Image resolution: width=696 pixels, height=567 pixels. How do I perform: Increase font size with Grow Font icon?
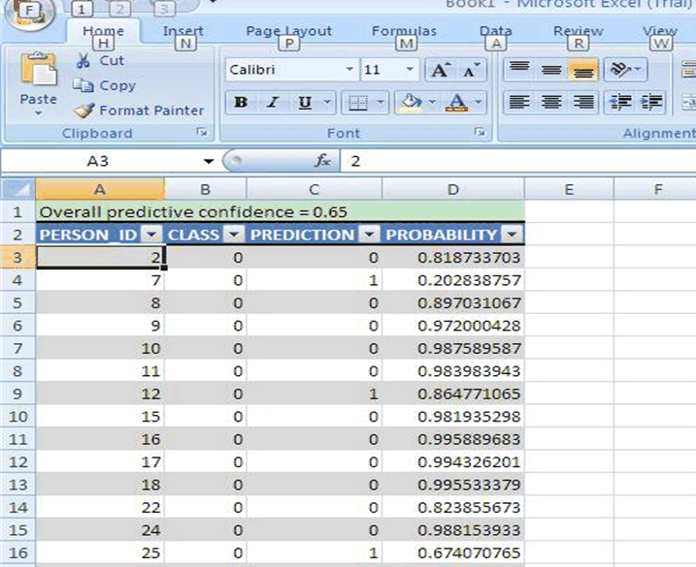pos(440,71)
